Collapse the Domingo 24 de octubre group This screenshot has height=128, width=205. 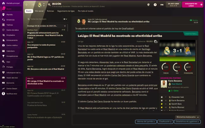point(65,26)
